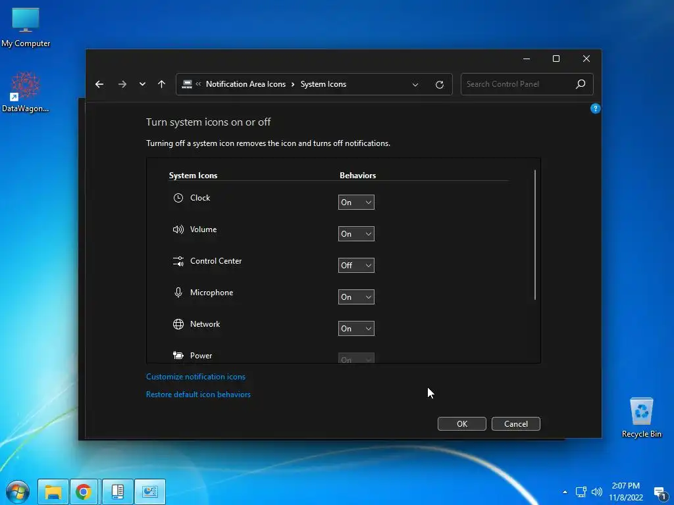Open the Microphone behavior dropdown

click(356, 297)
